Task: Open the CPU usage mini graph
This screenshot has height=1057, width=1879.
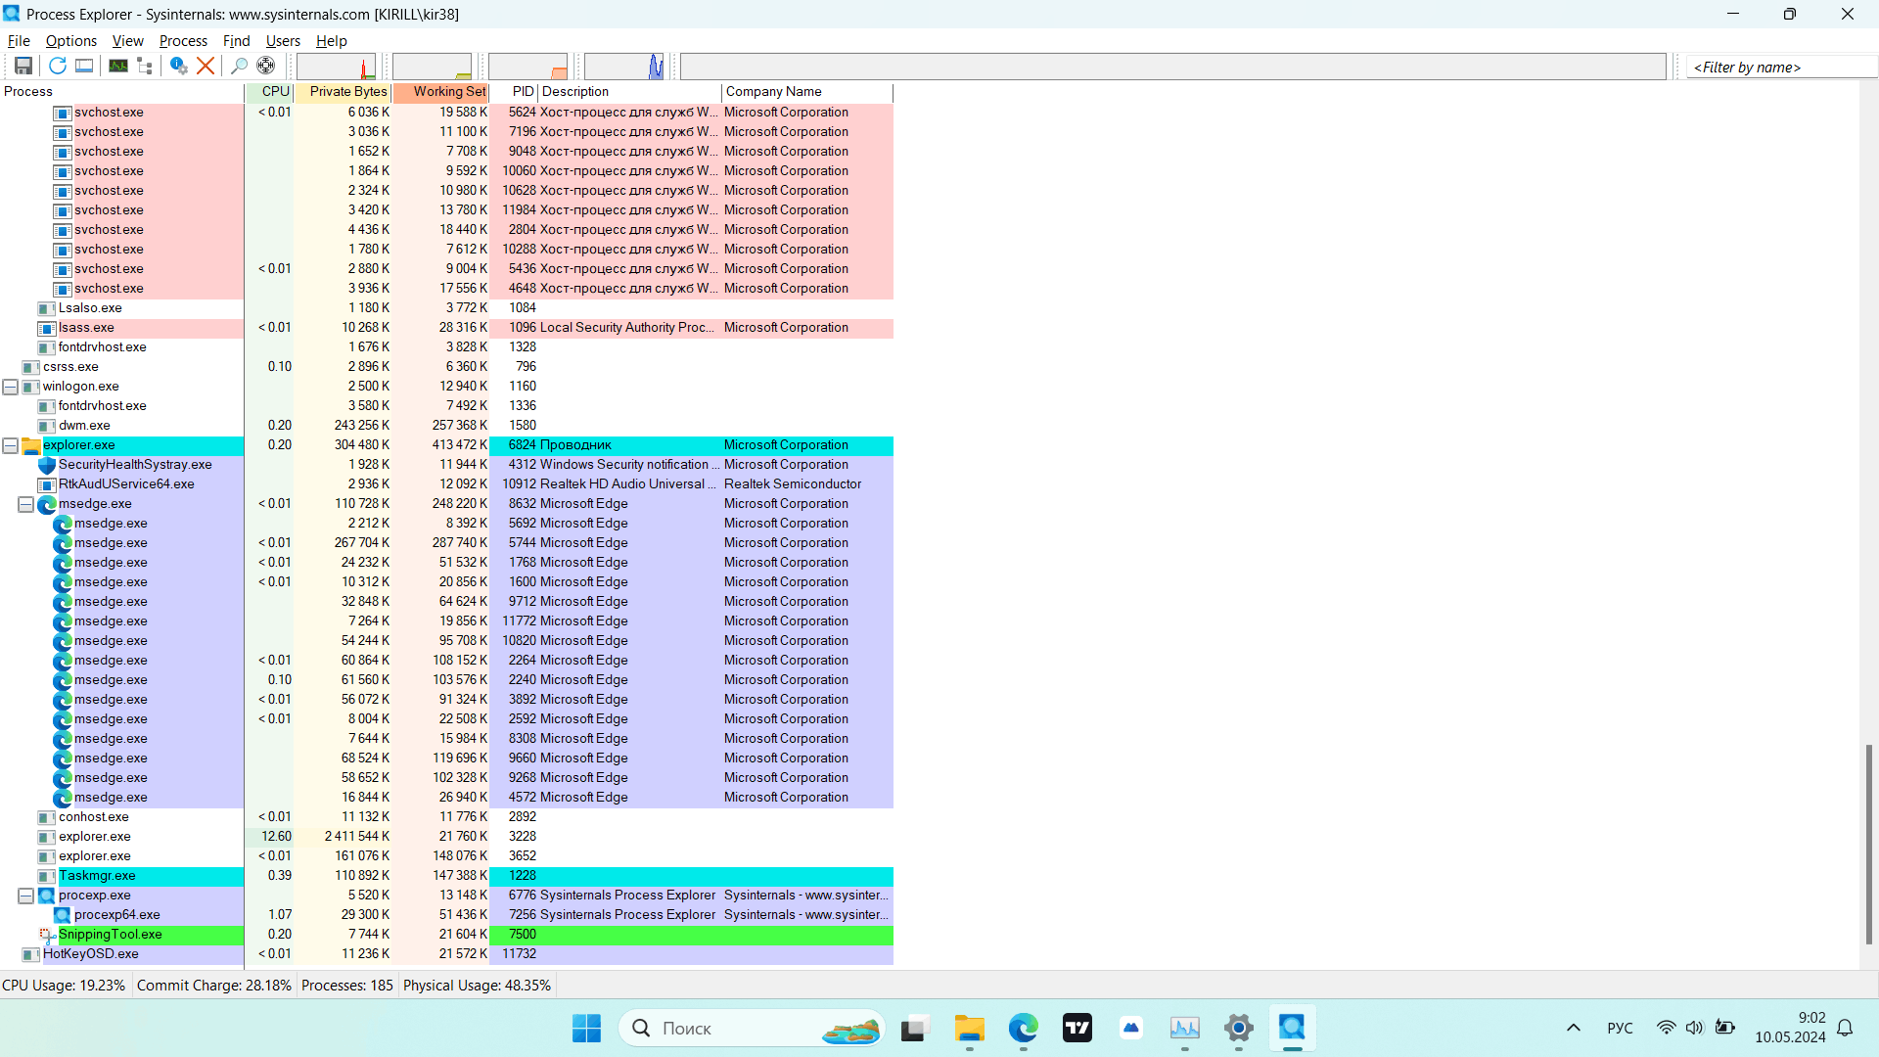Action: click(x=337, y=67)
